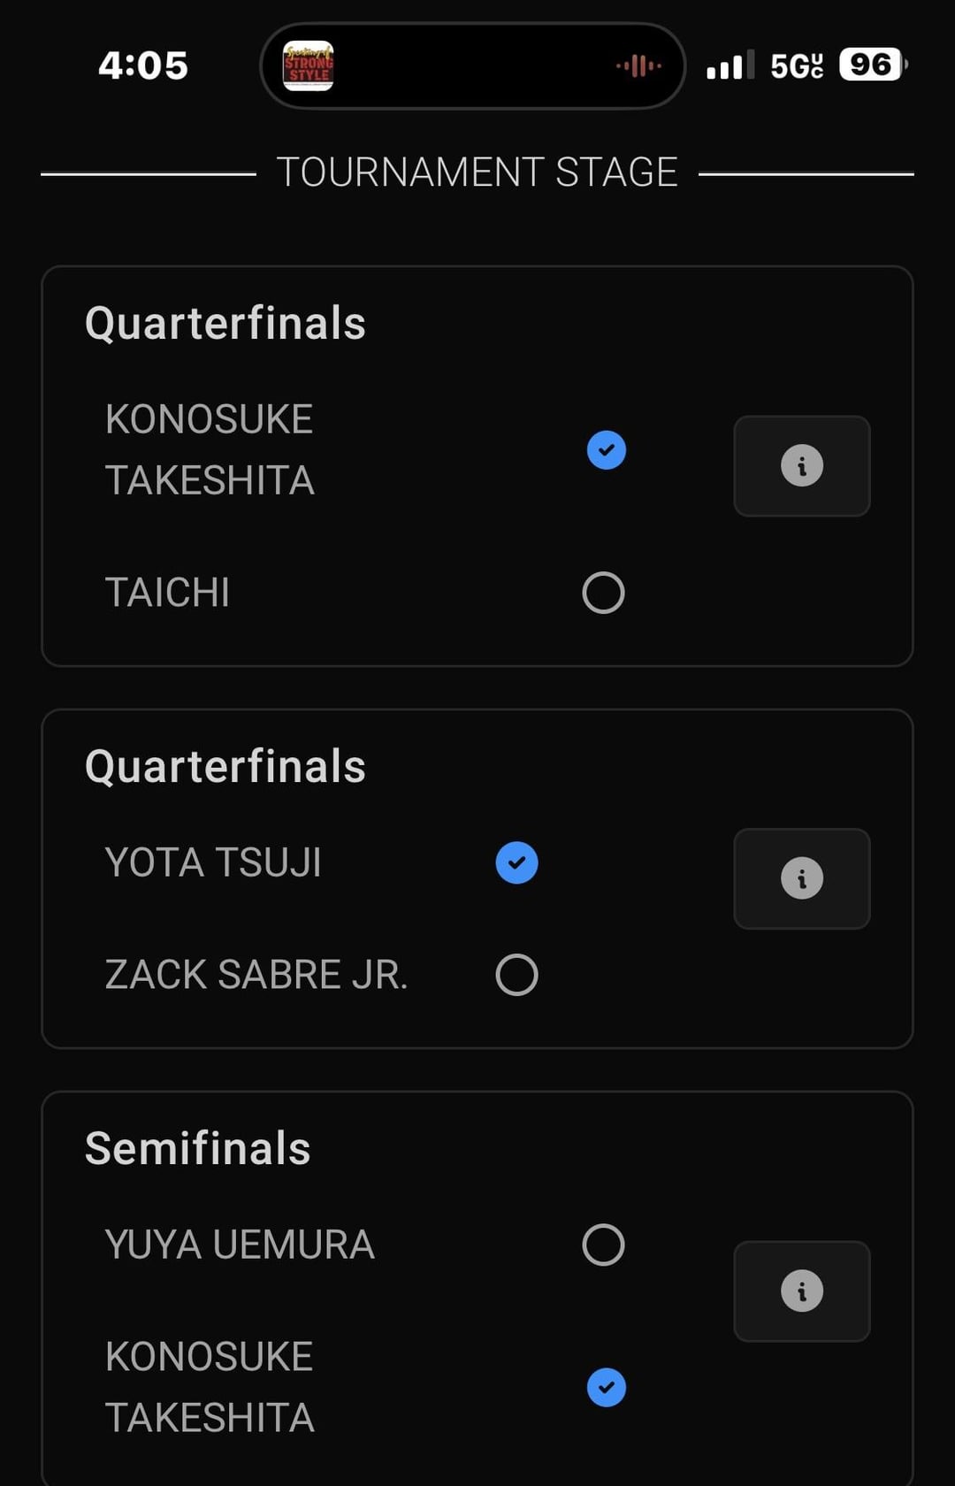Tap the ZACK SABRE JR. name label

[x=256, y=975]
